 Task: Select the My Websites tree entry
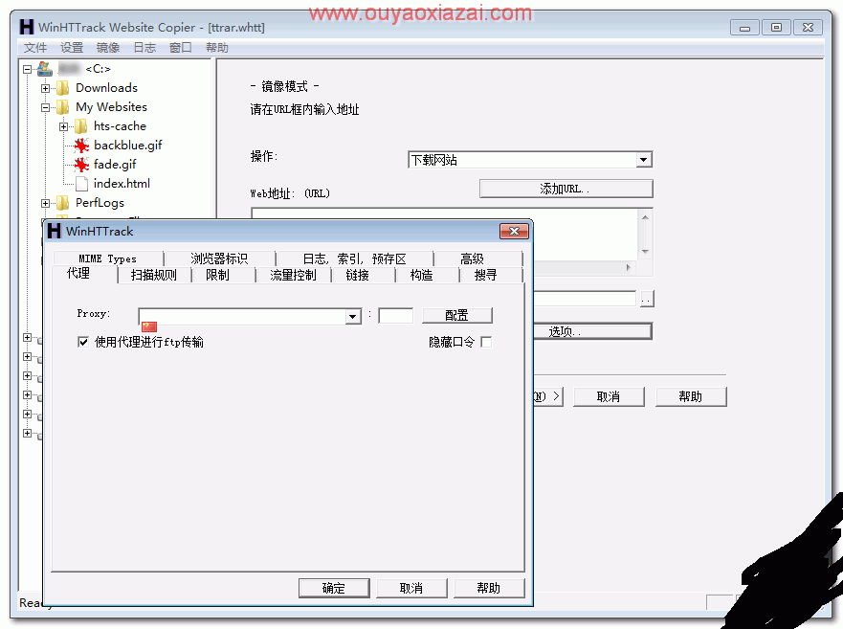point(111,107)
